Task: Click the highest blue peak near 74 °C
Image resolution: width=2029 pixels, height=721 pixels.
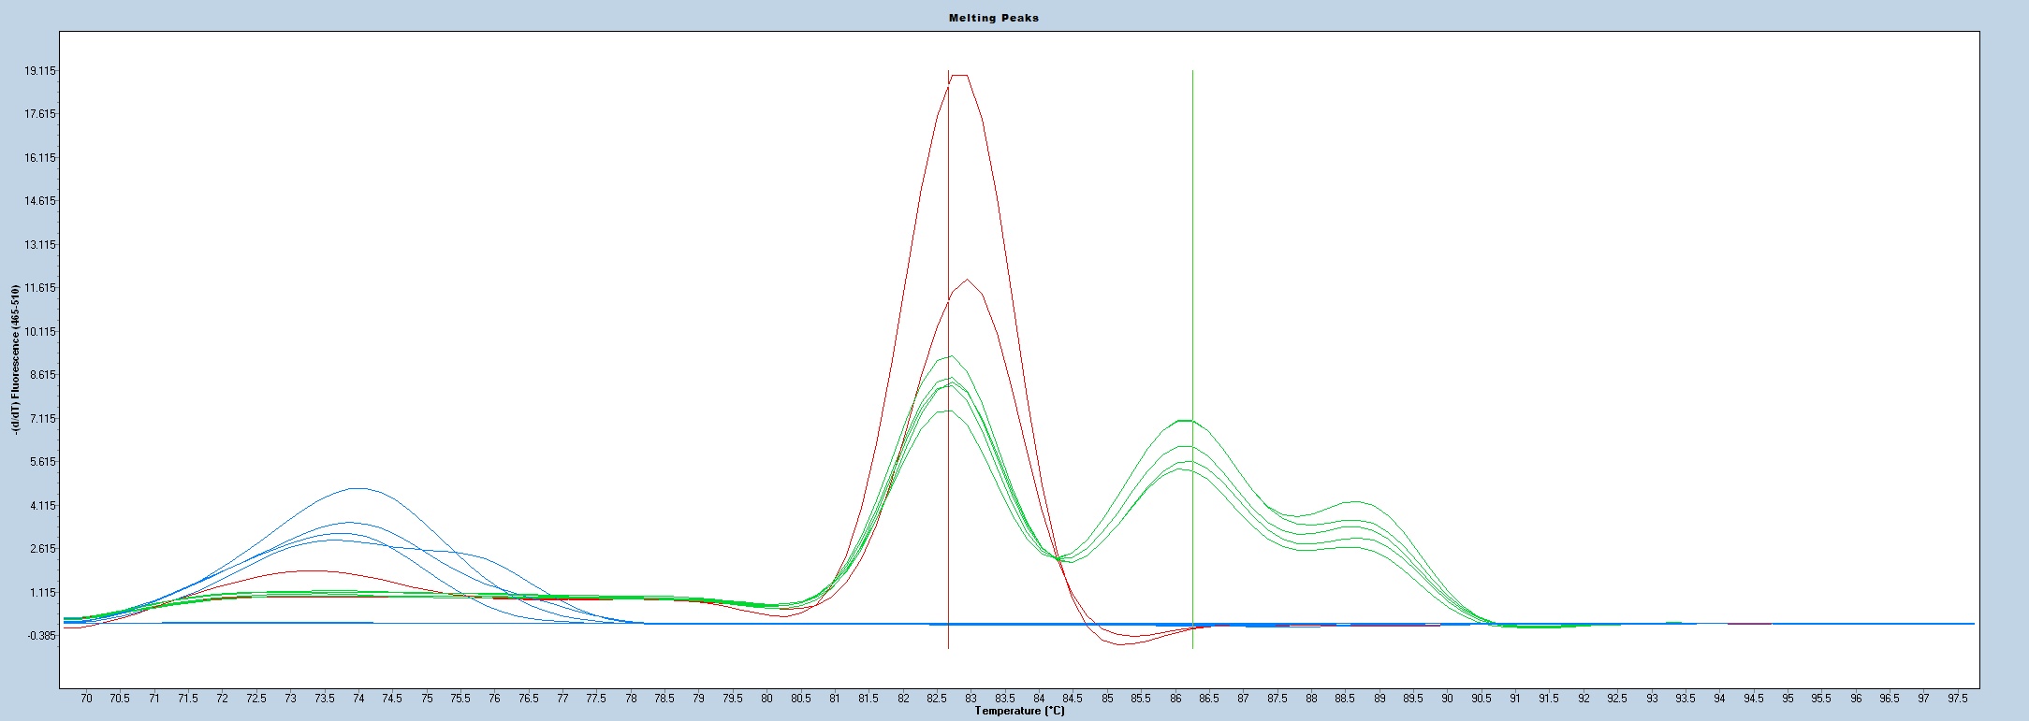Action: click(358, 488)
